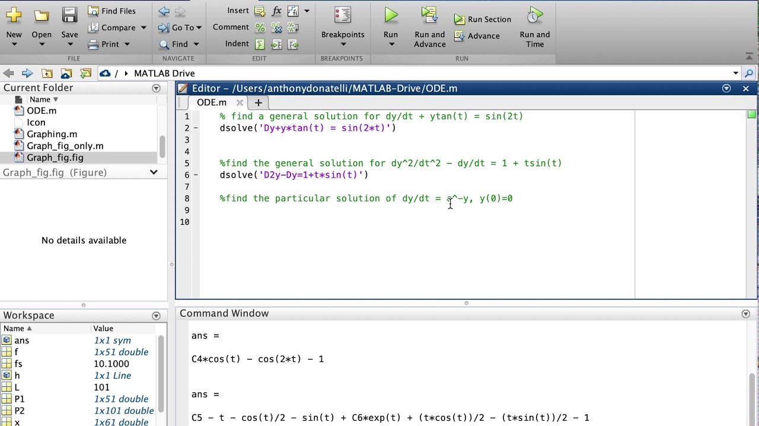Collapse Graph_fig.fig details panel
The height and width of the screenshot is (426, 759).
[154, 172]
